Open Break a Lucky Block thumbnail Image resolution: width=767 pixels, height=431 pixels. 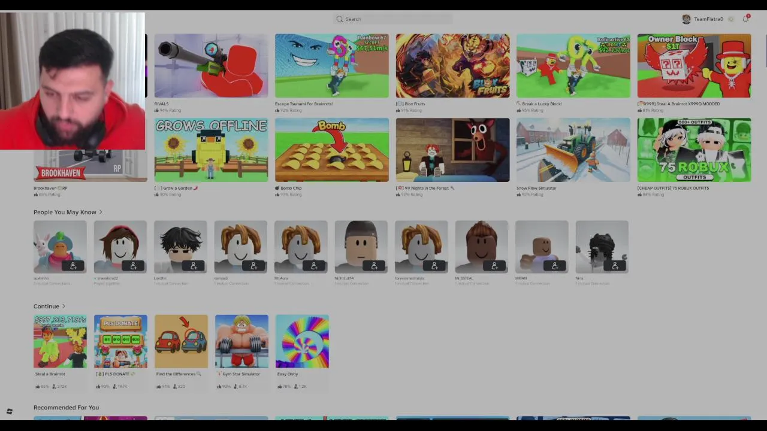573,66
